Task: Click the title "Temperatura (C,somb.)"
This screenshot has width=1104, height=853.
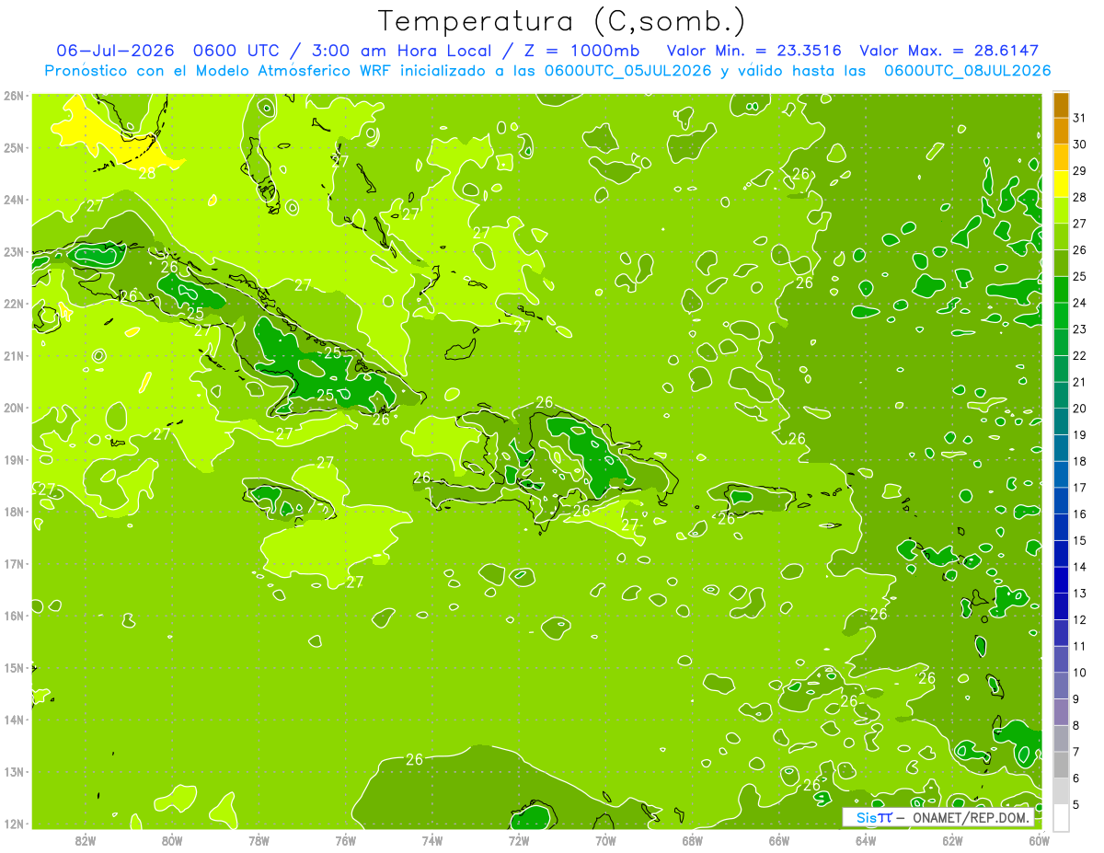Action: pos(561,20)
